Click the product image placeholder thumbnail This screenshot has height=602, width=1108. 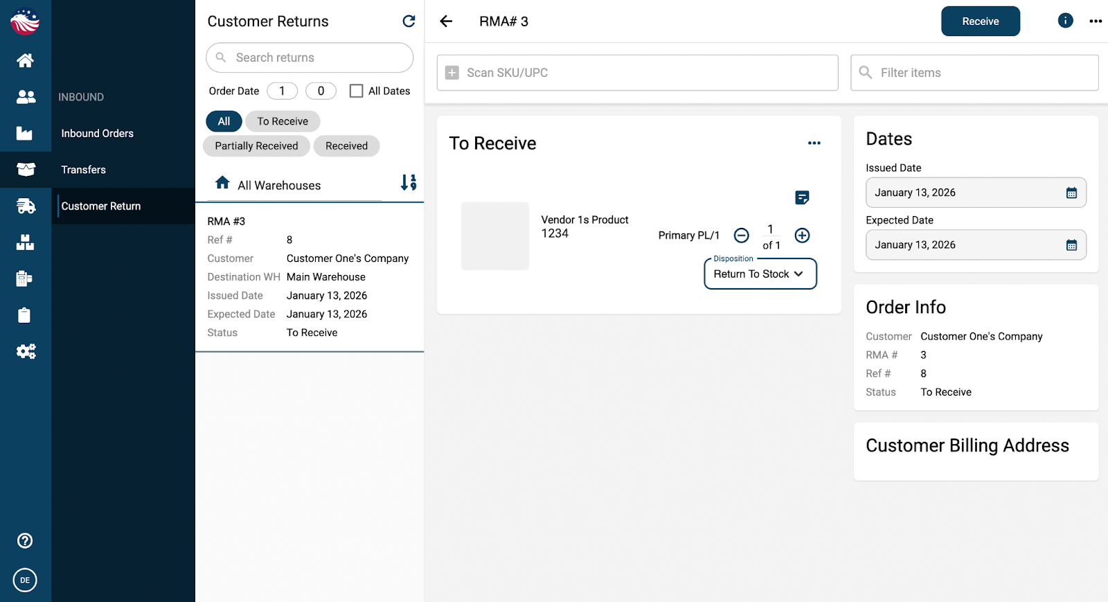[495, 236]
